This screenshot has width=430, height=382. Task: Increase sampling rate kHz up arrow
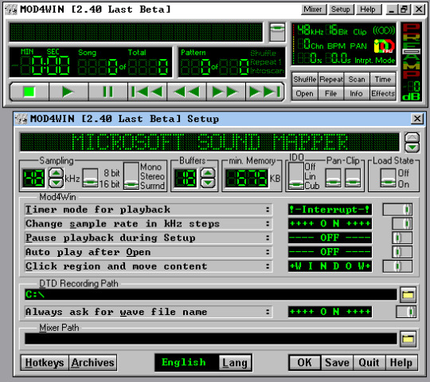[57, 173]
